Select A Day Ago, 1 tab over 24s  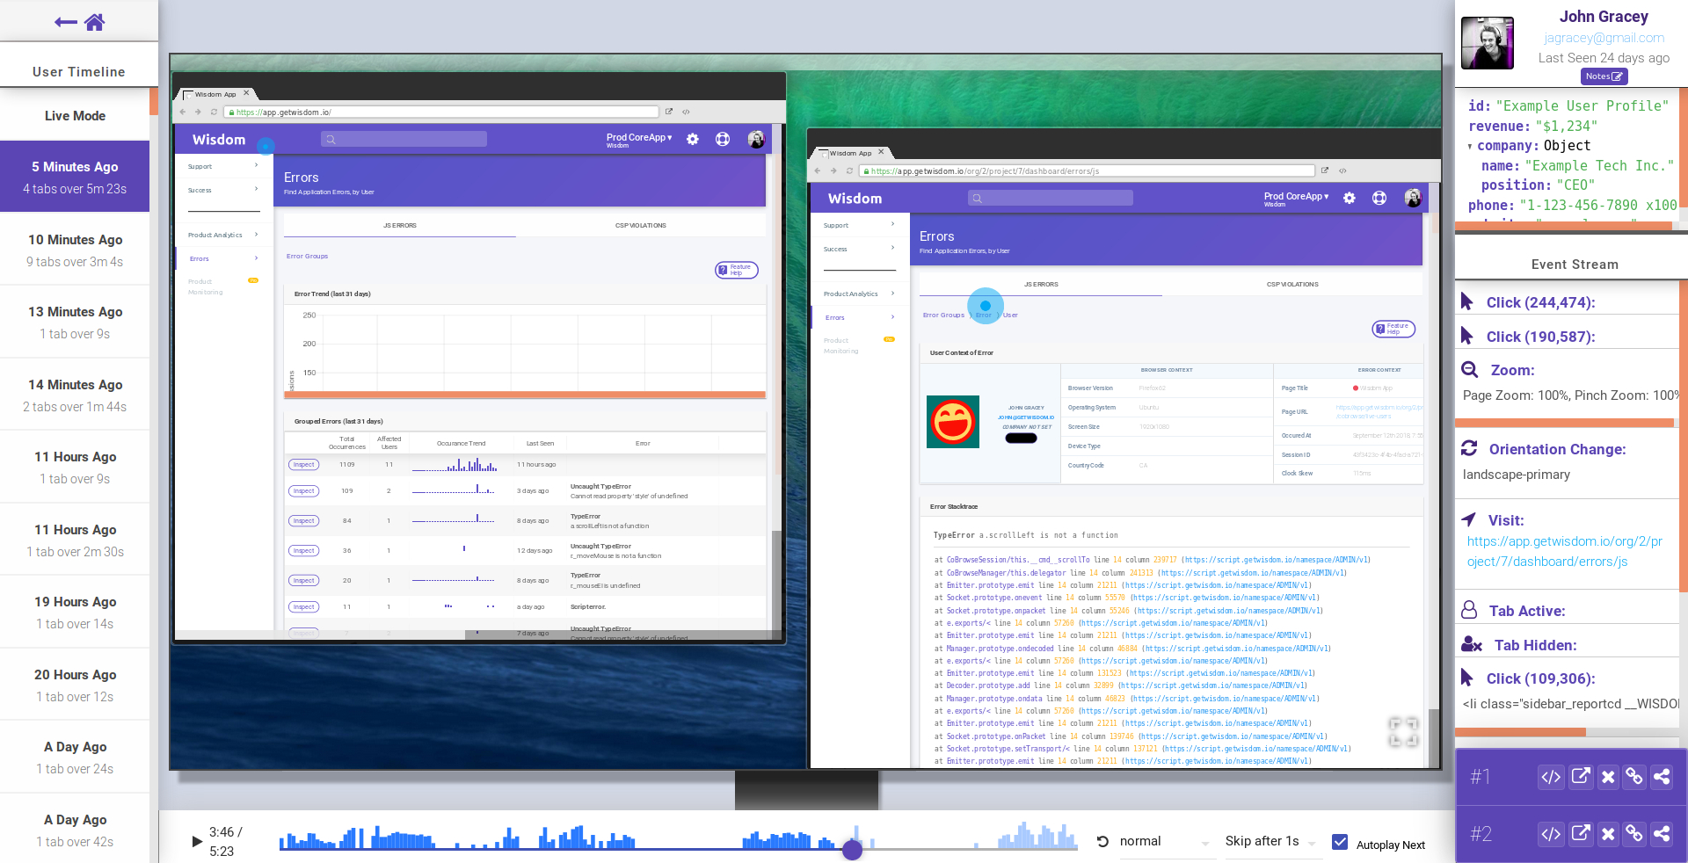pos(75,757)
